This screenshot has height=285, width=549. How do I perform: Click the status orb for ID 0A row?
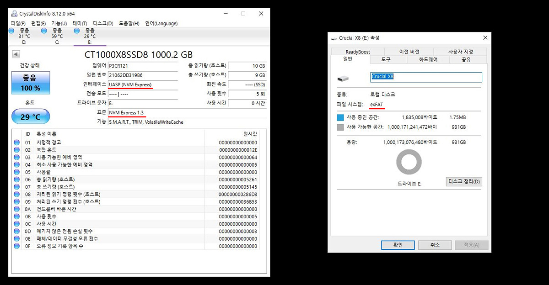click(16, 209)
